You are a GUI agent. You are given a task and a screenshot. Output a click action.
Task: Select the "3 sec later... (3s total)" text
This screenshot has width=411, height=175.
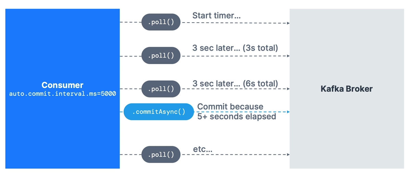[235, 48]
